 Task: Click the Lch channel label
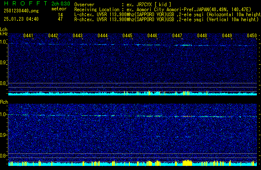click(x=4, y=29)
